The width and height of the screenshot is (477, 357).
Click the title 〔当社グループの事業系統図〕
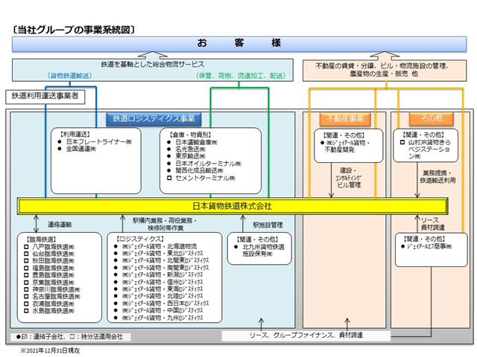click(74, 30)
